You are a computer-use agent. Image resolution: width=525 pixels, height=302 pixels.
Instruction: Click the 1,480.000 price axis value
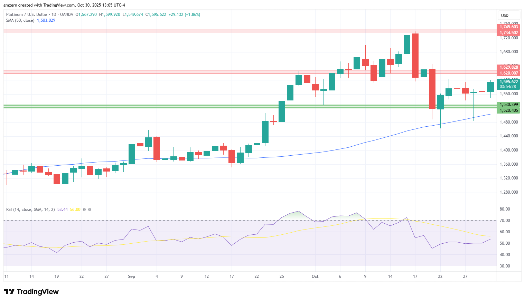[x=509, y=122]
